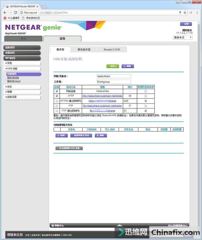
Task: Open the 在线支持 footer link
Action: tap(35, 235)
